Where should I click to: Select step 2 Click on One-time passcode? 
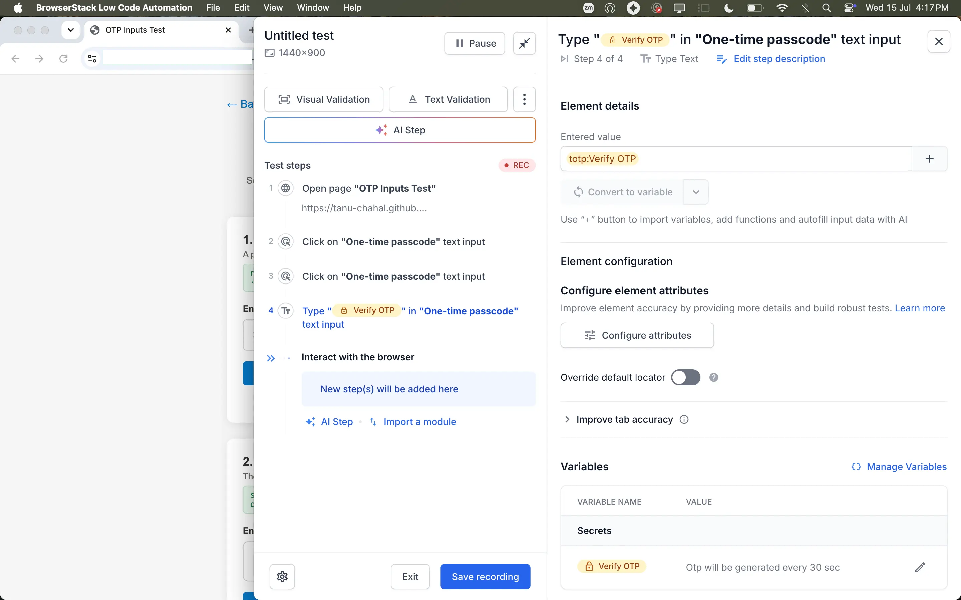tap(393, 242)
